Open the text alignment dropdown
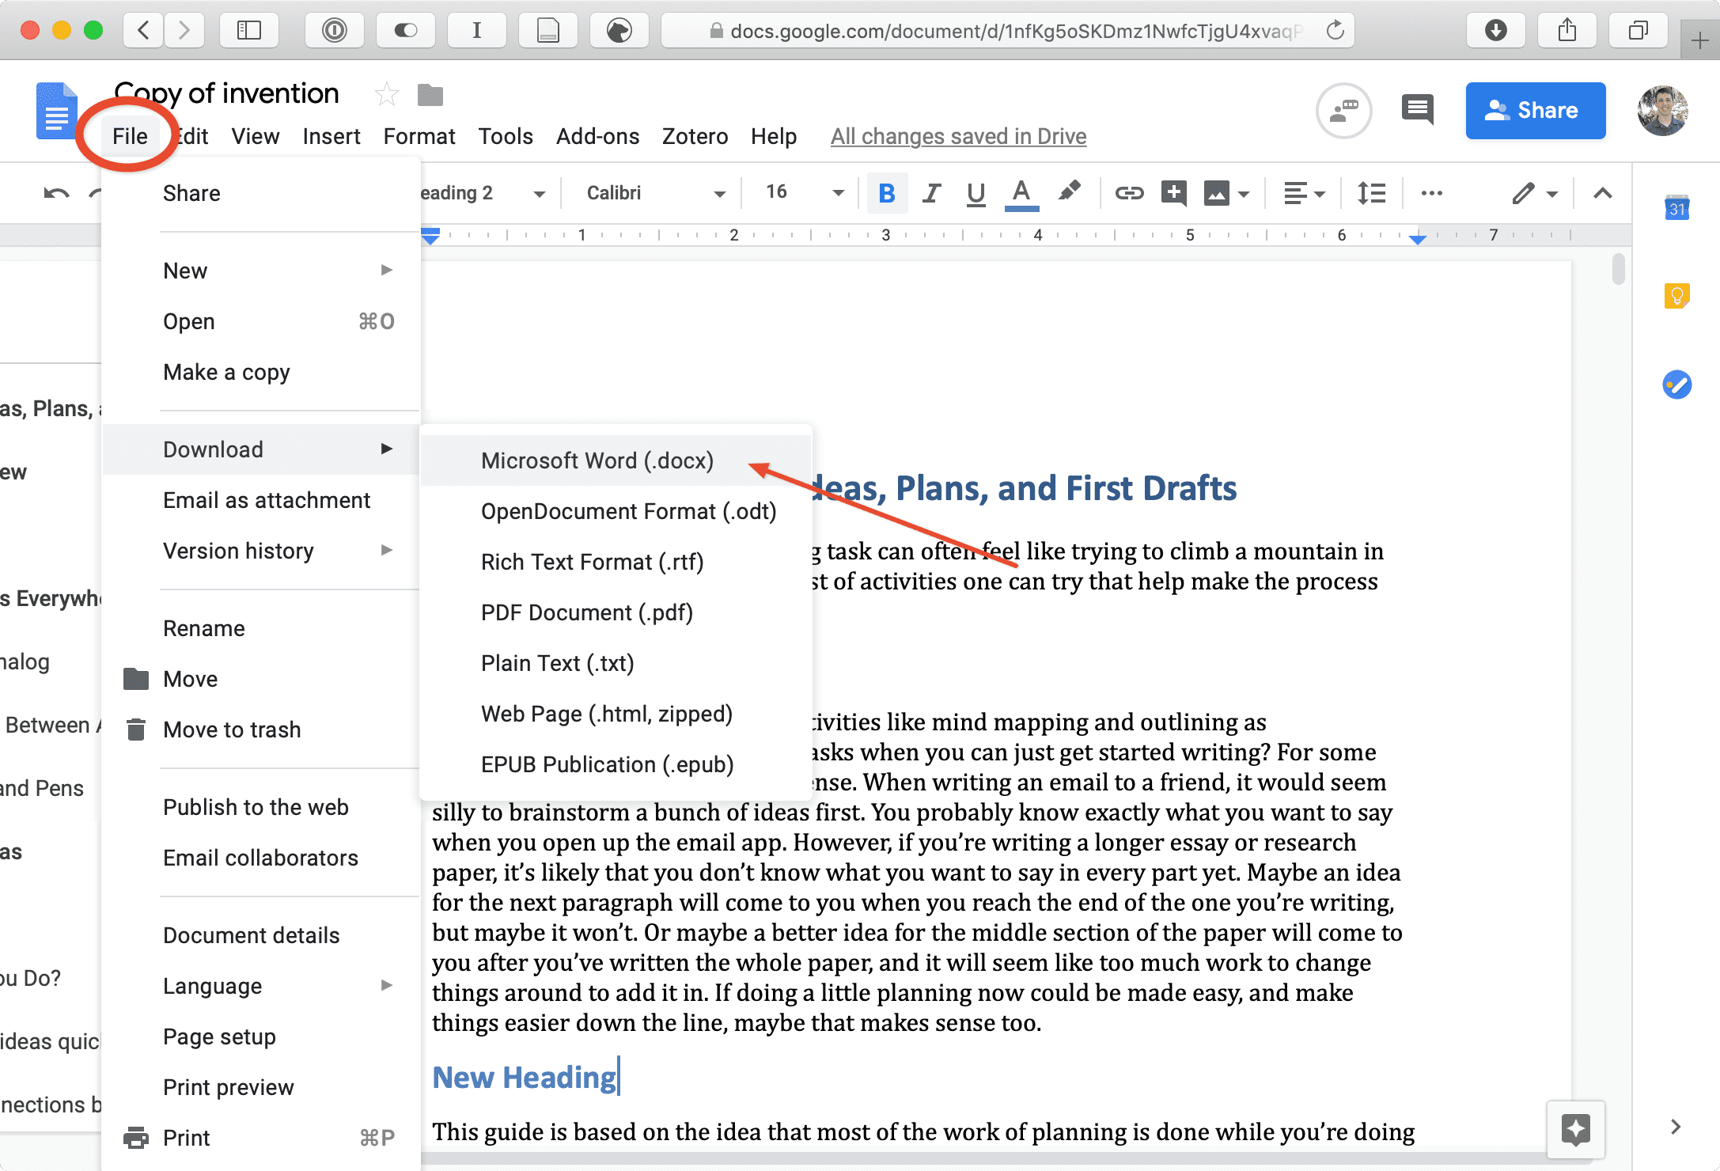This screenshot has height=1171, width=1720. (1303, 193)
